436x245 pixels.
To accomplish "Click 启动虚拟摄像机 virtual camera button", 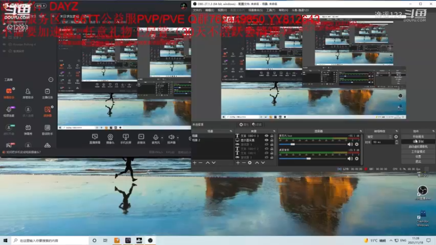I will coord(418,146).
